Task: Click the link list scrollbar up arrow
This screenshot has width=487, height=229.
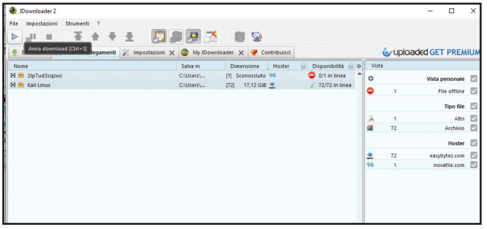Action: [360, 73]
